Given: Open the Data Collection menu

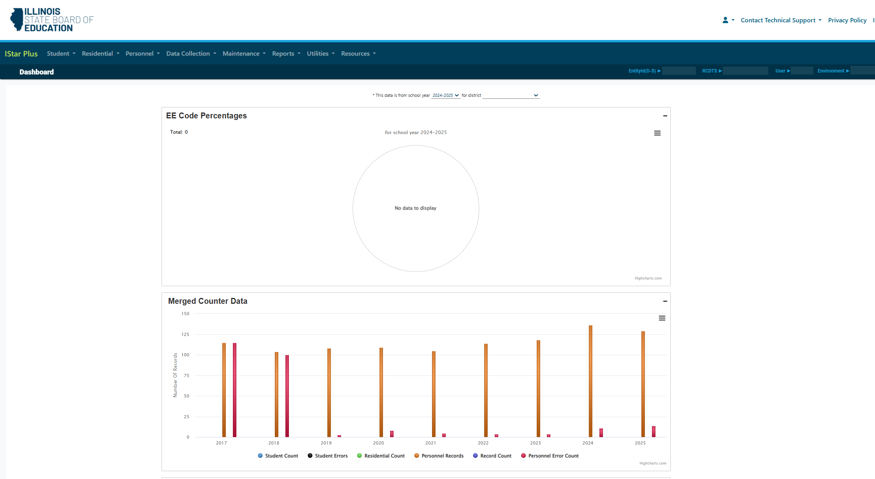Looking at the screenshot, I should (191, 53).
